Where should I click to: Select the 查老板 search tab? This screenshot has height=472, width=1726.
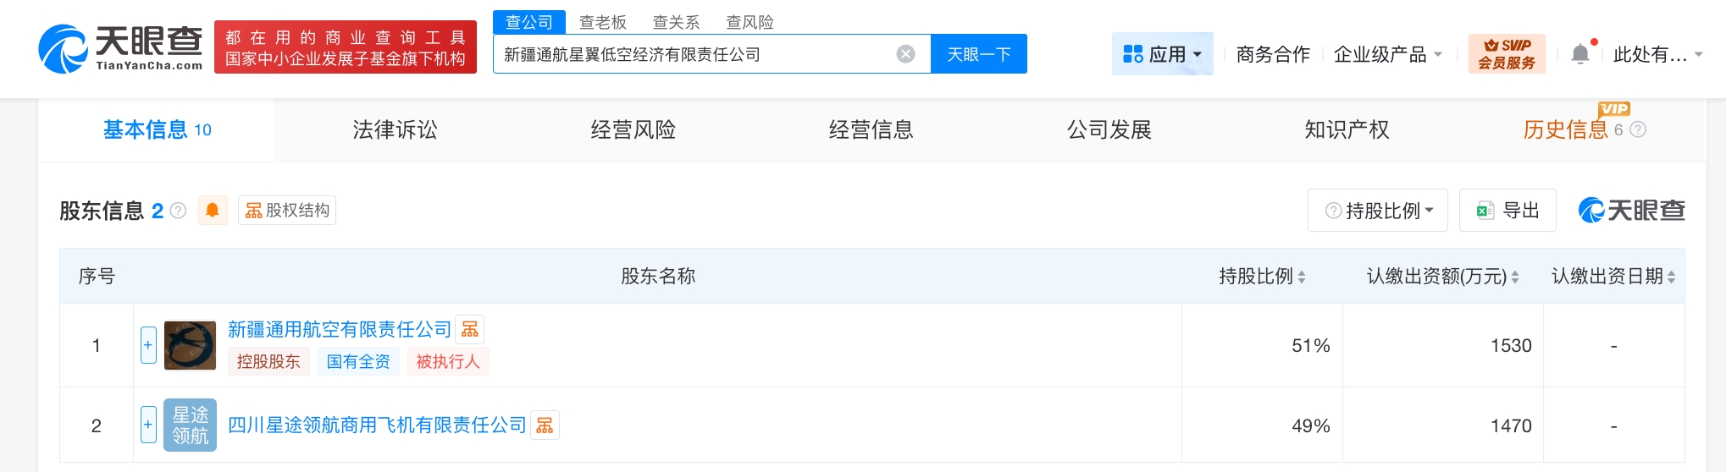[x=602, y=22]
